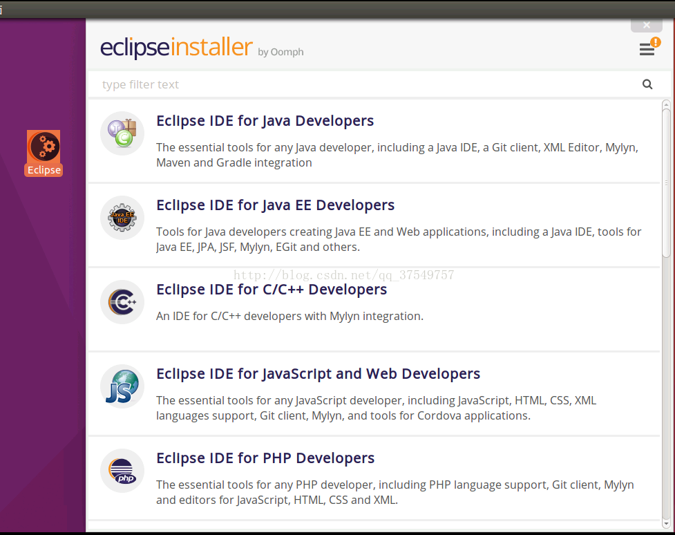Screen dimensions: 675x535
Task: Click the 'by Oomph' label
Action: [x=281, y=52]
